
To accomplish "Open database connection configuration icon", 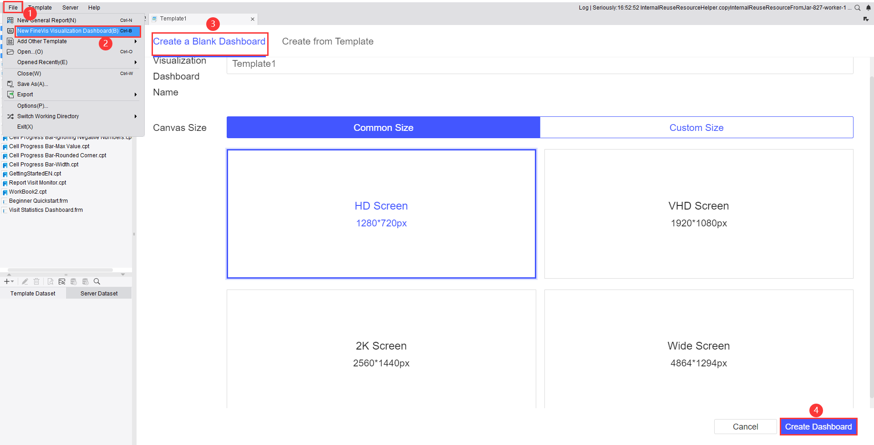I will click(62, 281).
